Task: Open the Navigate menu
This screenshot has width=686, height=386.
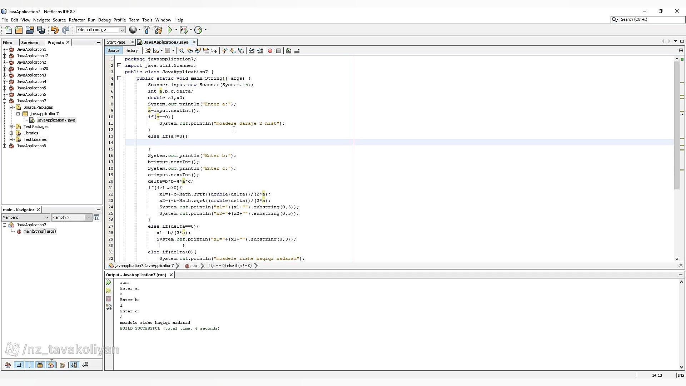Action: pos(41,20)
